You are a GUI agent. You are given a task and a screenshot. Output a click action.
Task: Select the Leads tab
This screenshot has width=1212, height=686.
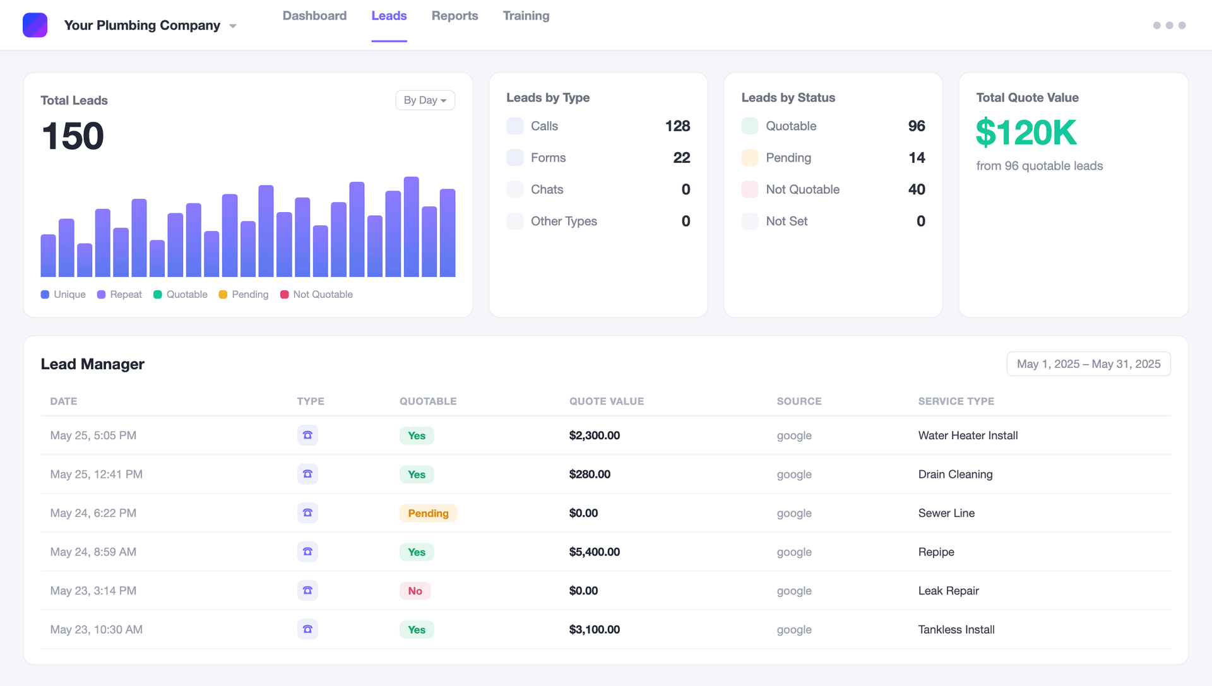(x=389, y=16)
